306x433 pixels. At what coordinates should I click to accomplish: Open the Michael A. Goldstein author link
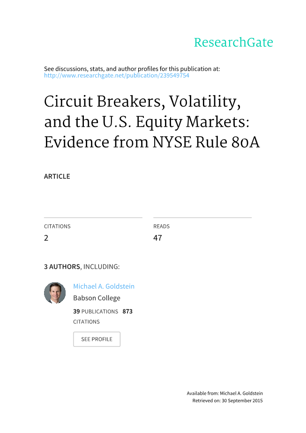point(104,286)
